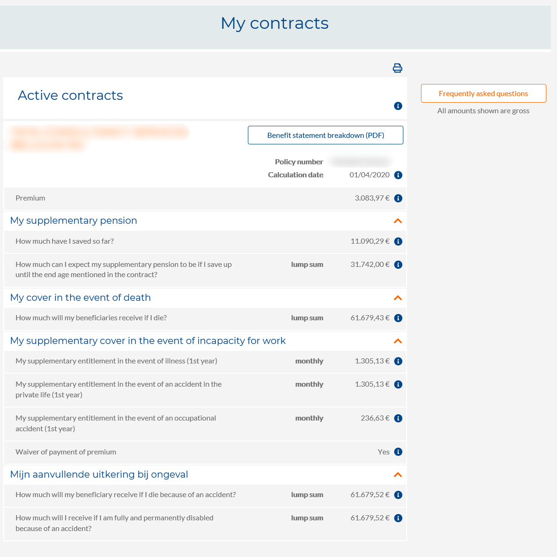Open info icon beside Active contracts heading
Image resolution: width=557 pixels, height=557 pixels.
[398, 106]
